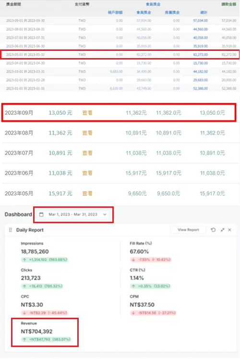Click 查看 link for 2023年05月
This screenshot has width=240, height=359.
click(87, 193)
